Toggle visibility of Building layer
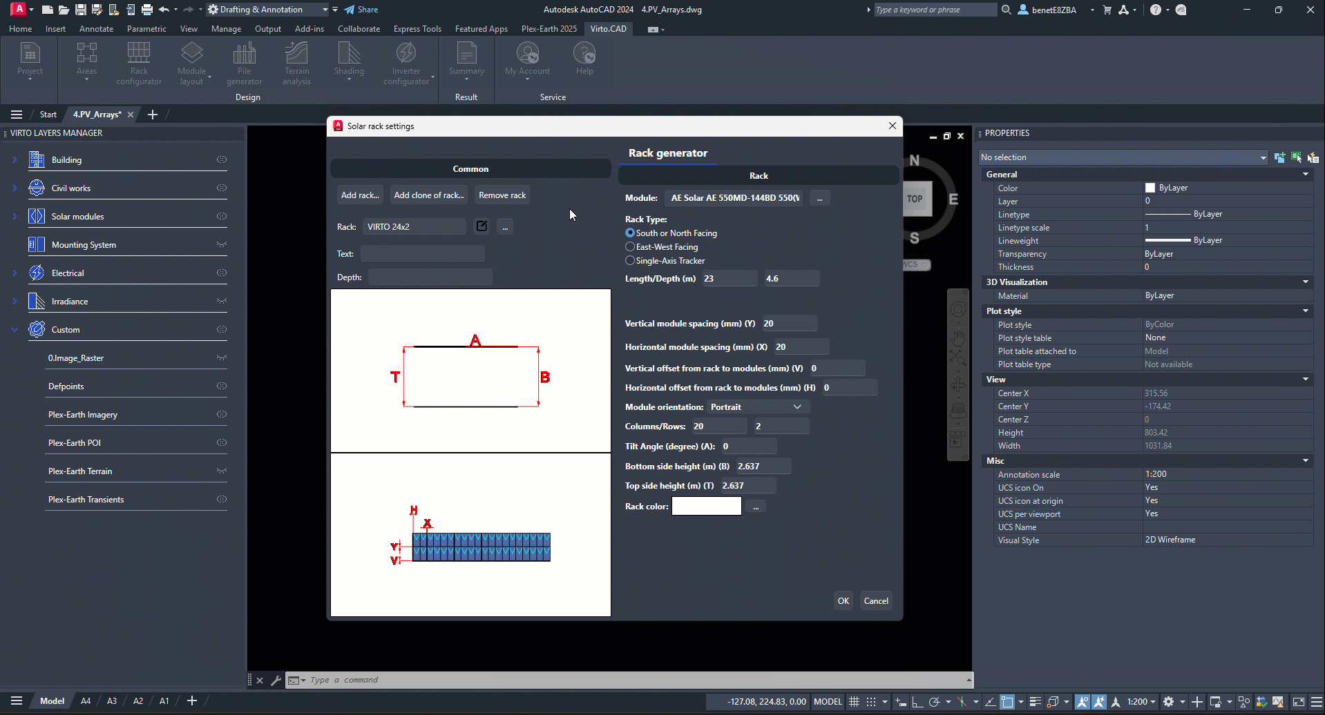This screenshot has height=715, width=1325. [222, 159]
